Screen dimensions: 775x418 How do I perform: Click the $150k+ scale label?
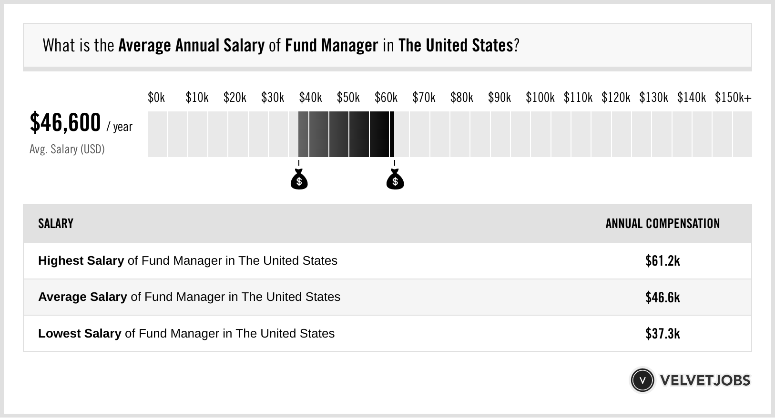[733, 98]
